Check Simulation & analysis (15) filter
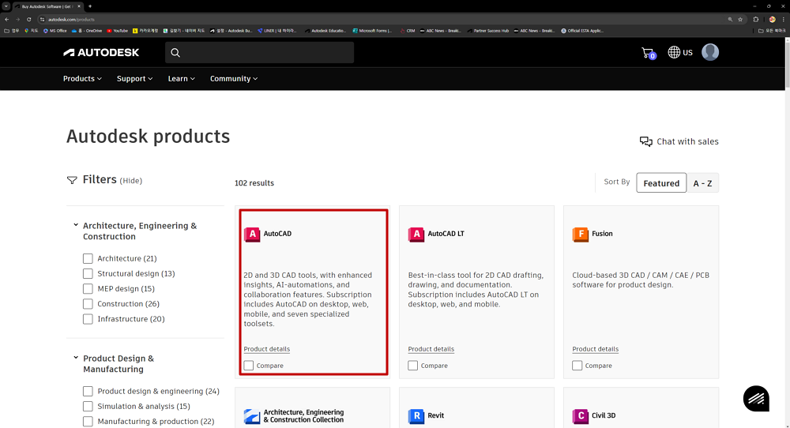The height and width of the screenshot is (428, 790). [88, 407]
